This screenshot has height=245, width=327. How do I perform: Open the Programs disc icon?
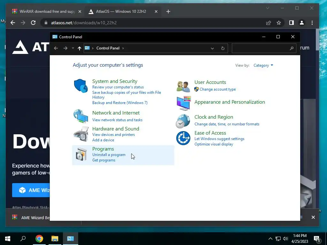tap(81, 154)
